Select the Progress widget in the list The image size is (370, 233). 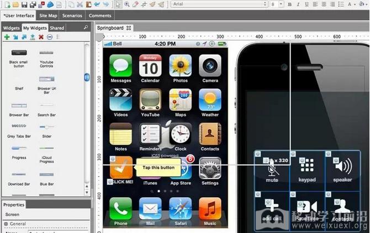pos(19,153)
